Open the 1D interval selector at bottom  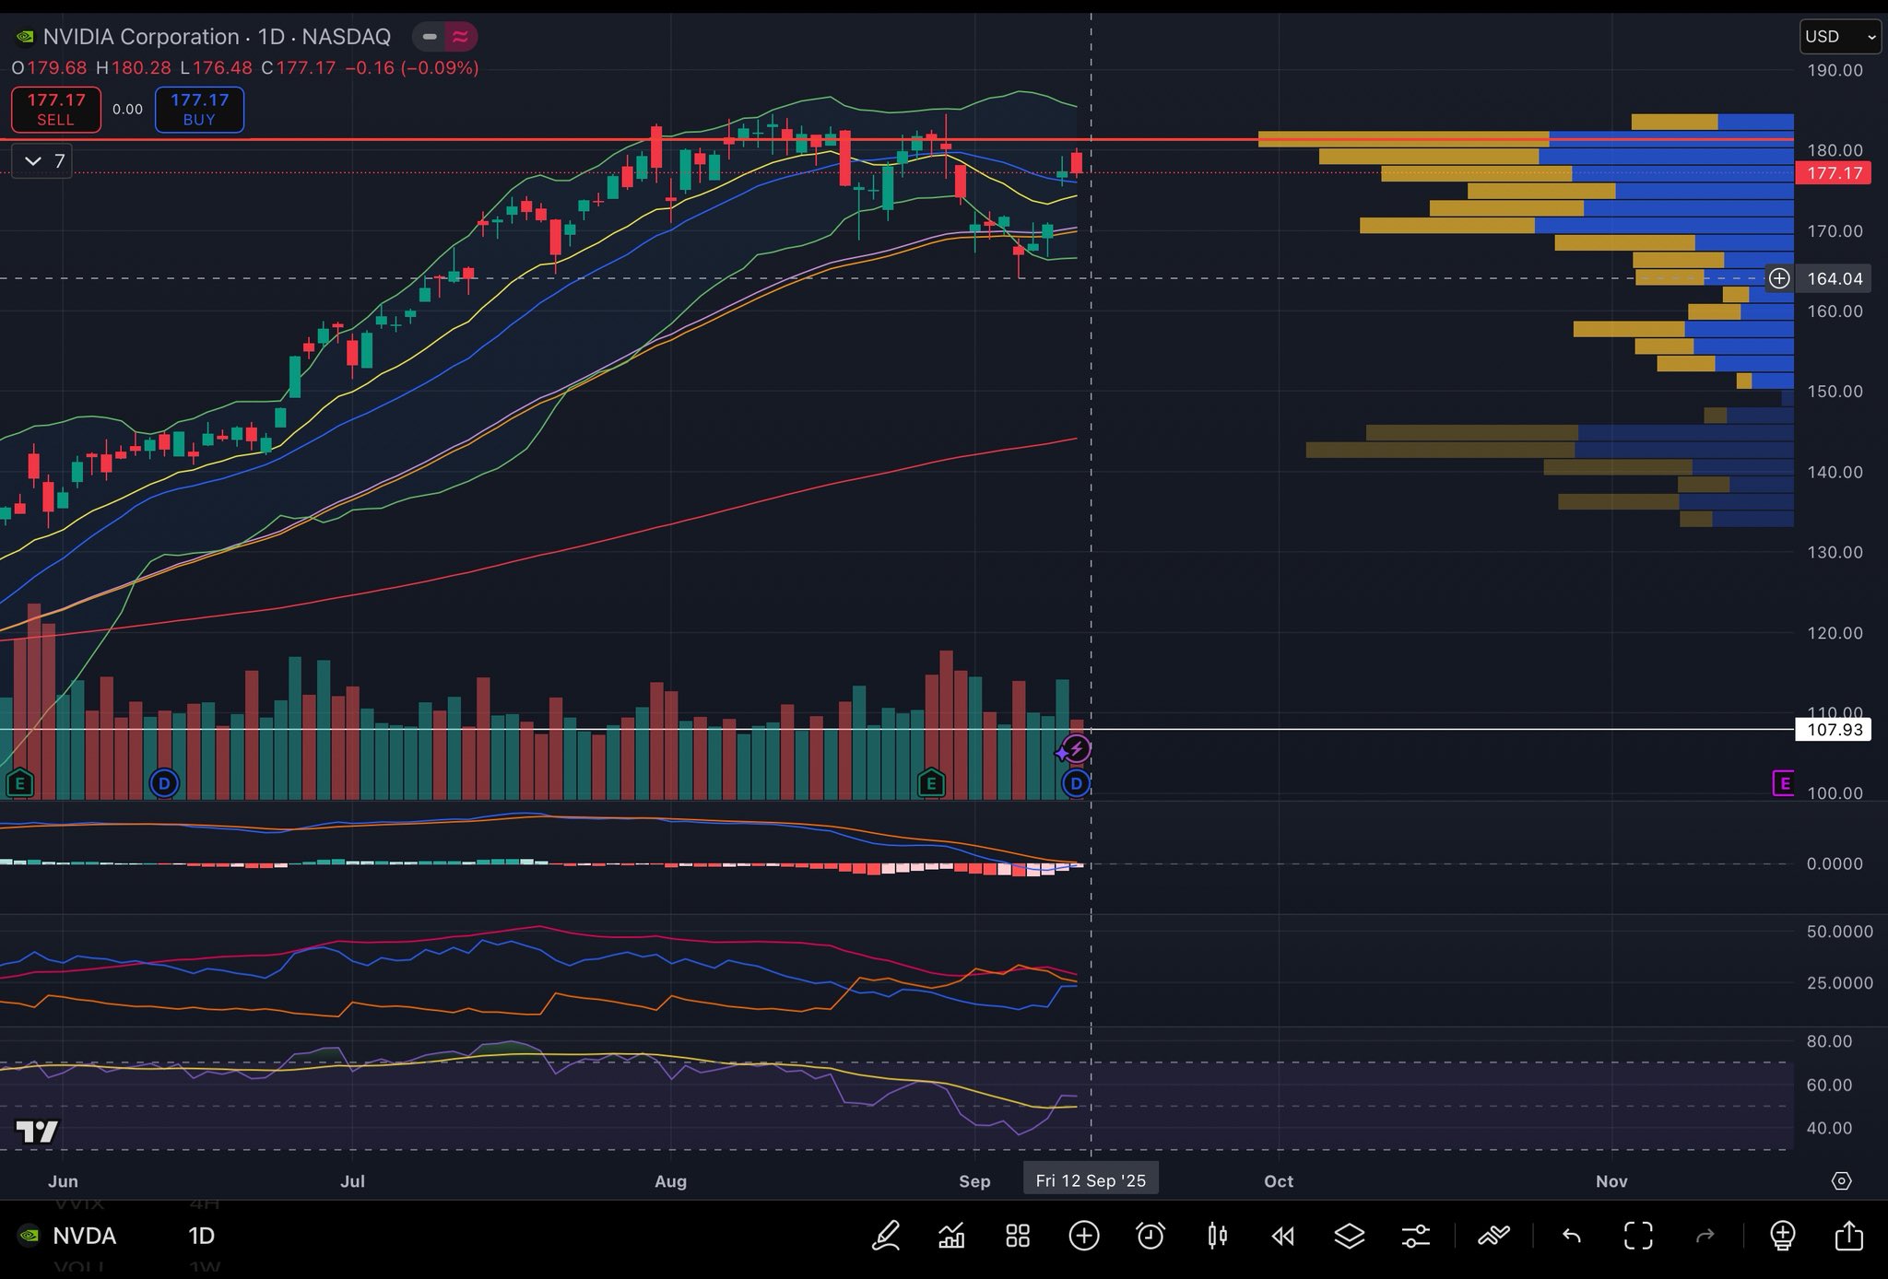pyautogui.click(x=201, y=1236)
